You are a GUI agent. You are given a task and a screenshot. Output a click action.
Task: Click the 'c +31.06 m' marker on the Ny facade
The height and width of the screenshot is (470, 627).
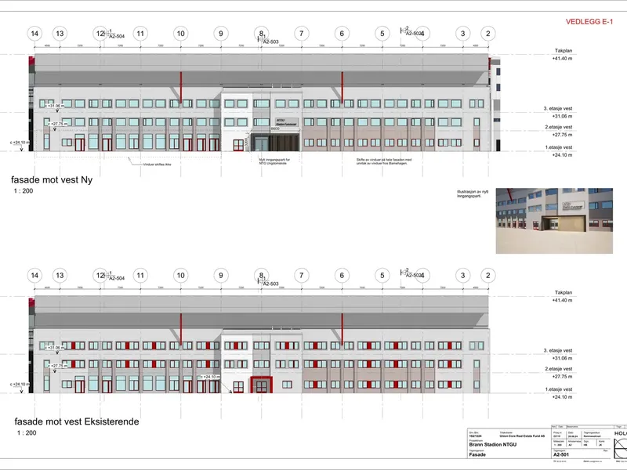point(54,106)
